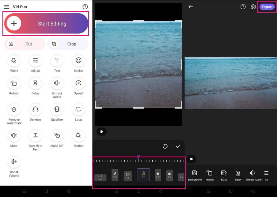
Task: Select the Remove Watermark tool
Action: 14,110
